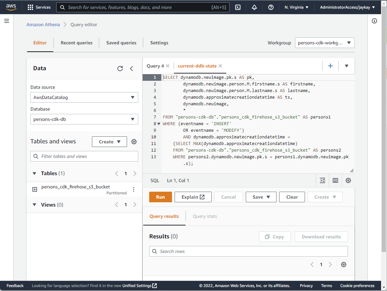Run the SQL query
The image size is (387, 291).
160,197
